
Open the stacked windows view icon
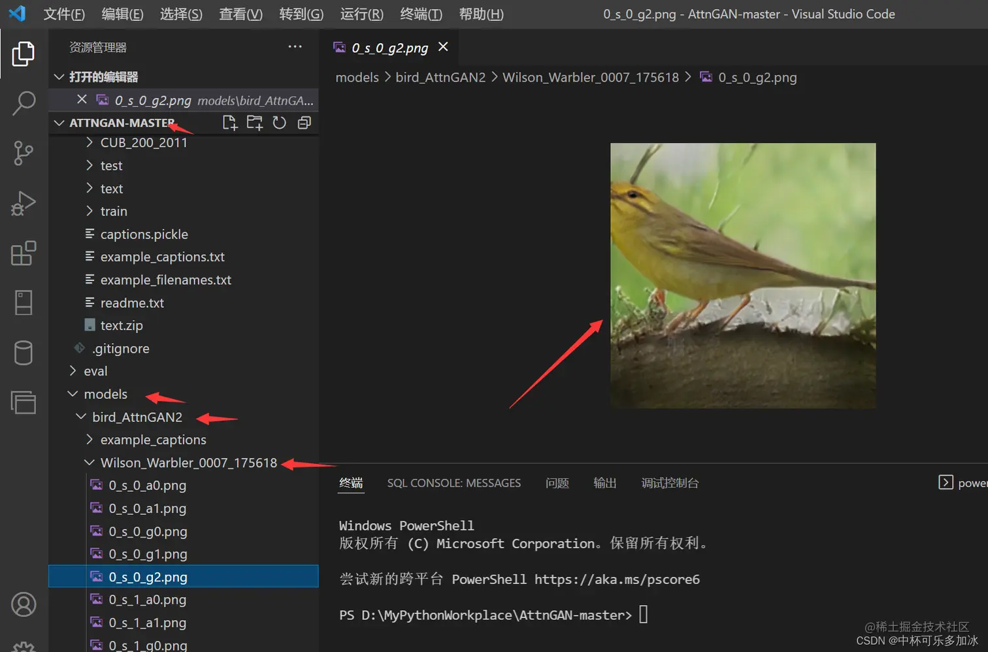click(24, 402)
